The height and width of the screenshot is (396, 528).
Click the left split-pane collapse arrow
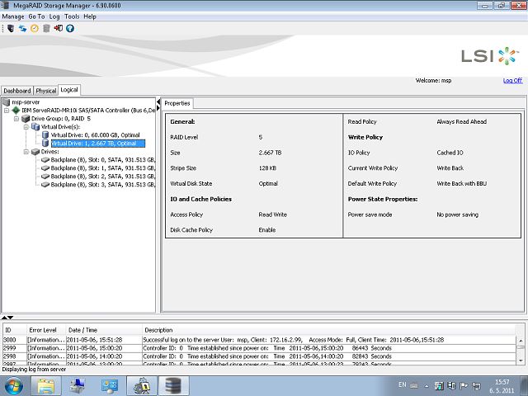point(158,101)
